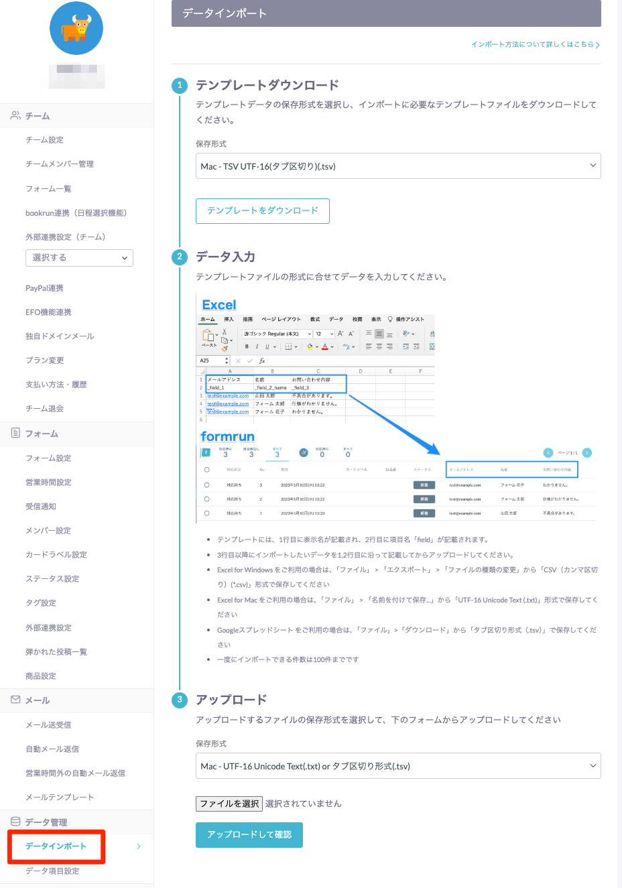The width and height of the screenshot is (622, 888).
Task: Expand the 選択する dropdown for external integration
Action: 79,258
